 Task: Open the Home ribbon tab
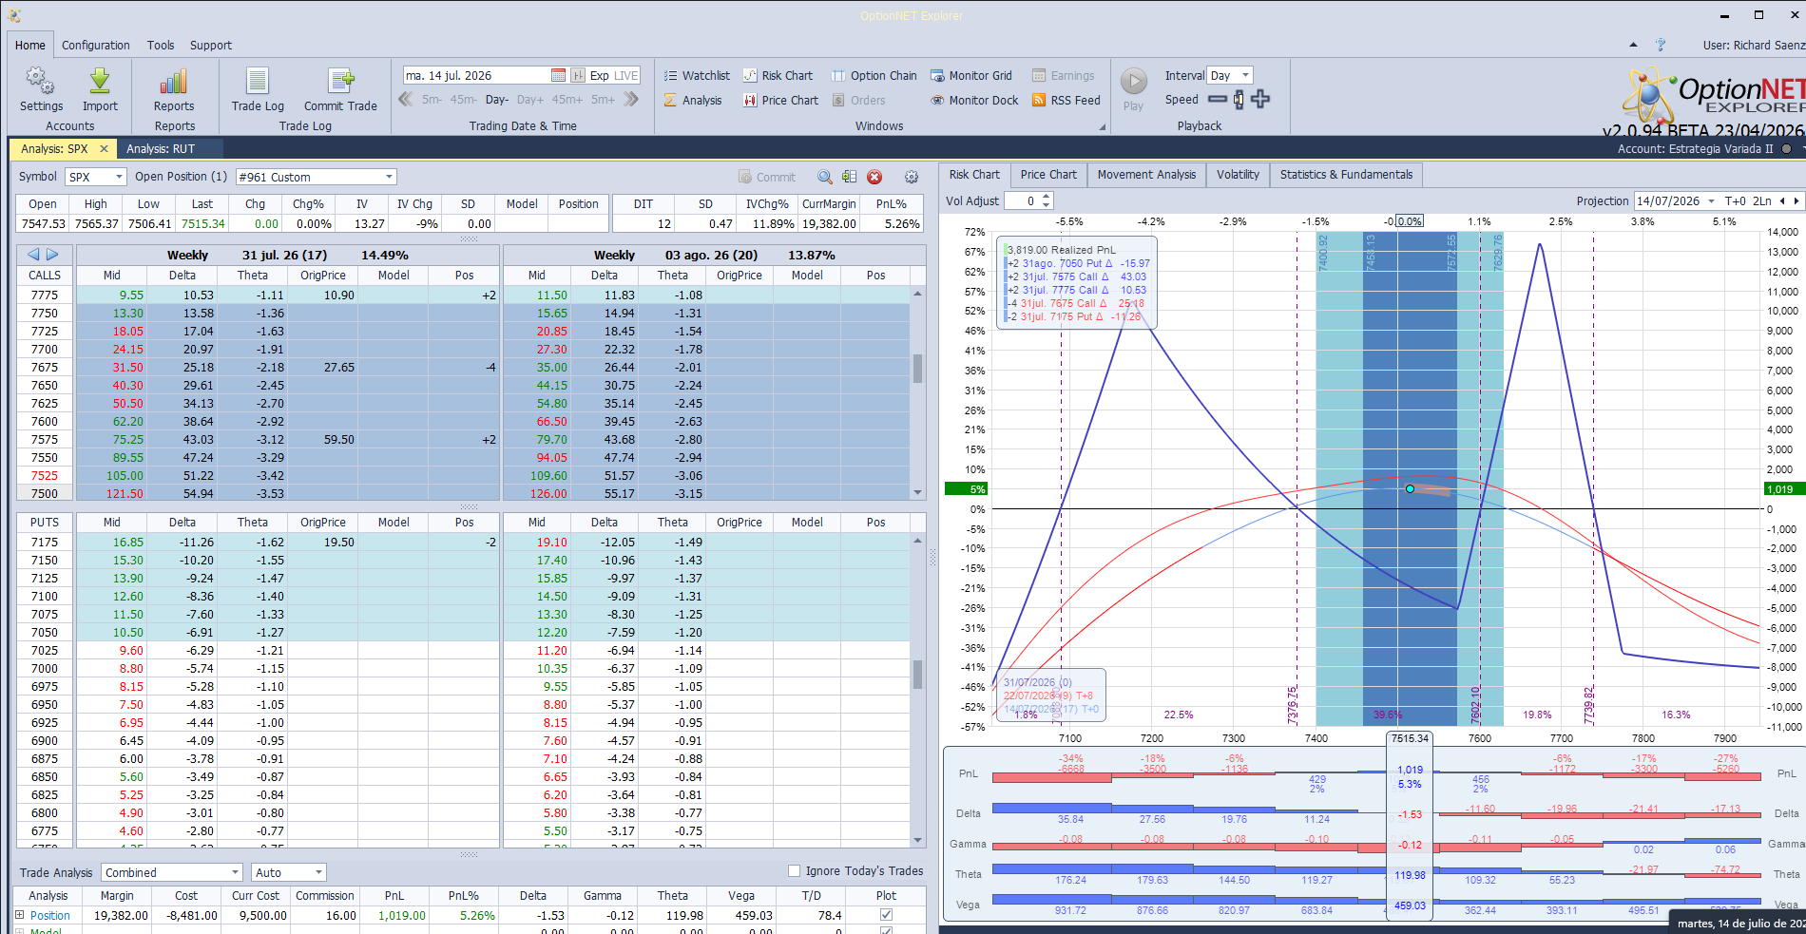tap(29, 46)
